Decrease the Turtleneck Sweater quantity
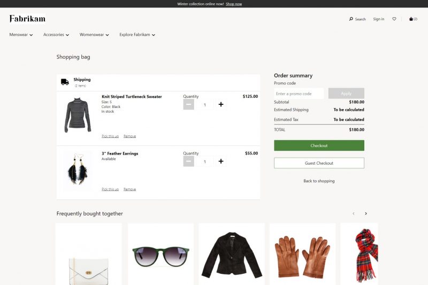 coord(189,104)
